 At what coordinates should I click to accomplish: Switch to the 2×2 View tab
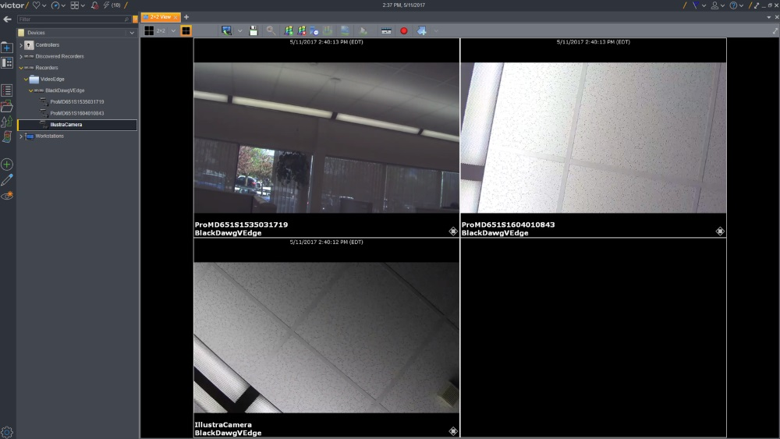click(x=159, y=16)
